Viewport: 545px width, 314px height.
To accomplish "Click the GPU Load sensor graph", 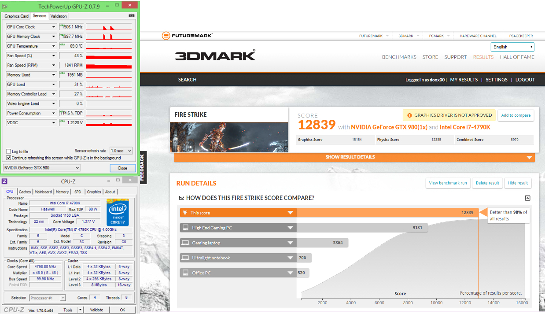I will (x=109, y=85).
